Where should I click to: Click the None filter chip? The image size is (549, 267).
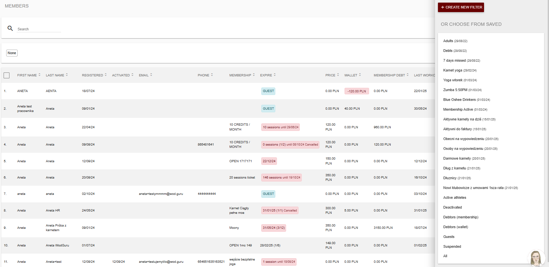12,53
